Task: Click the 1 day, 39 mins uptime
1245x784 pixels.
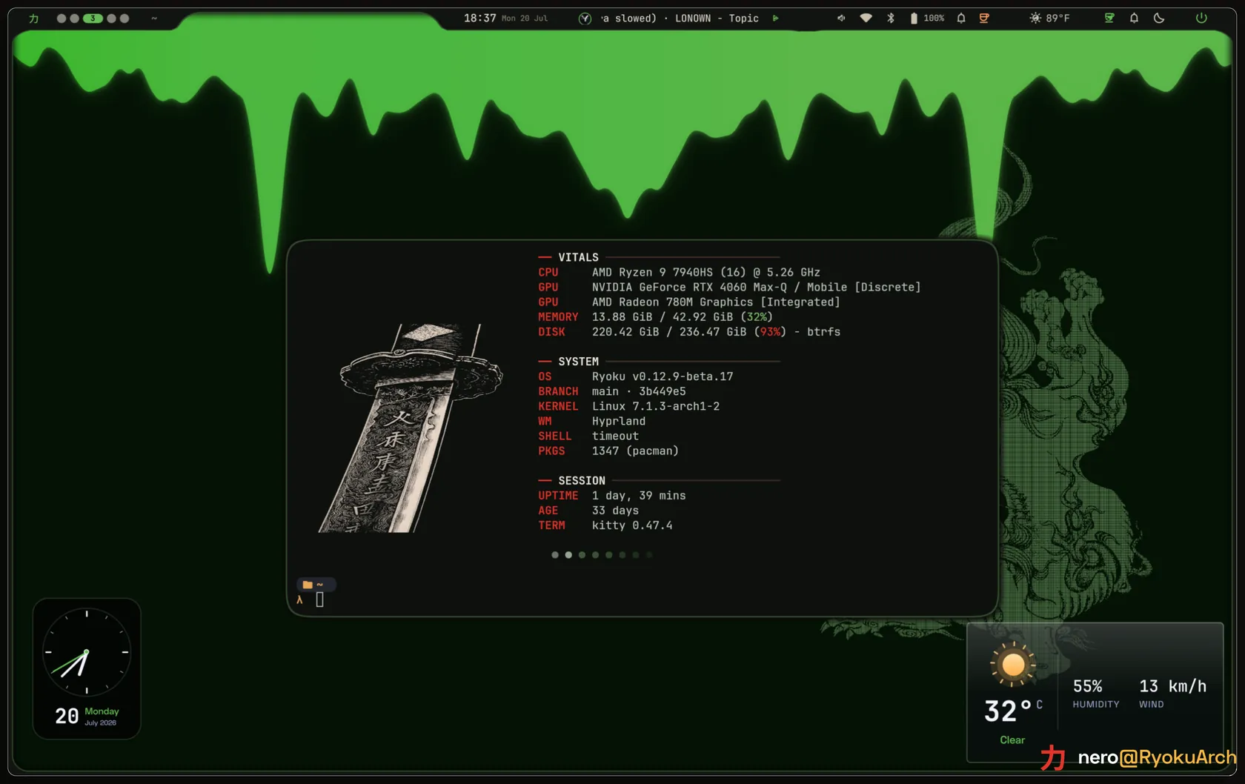Action: (639, 495)
